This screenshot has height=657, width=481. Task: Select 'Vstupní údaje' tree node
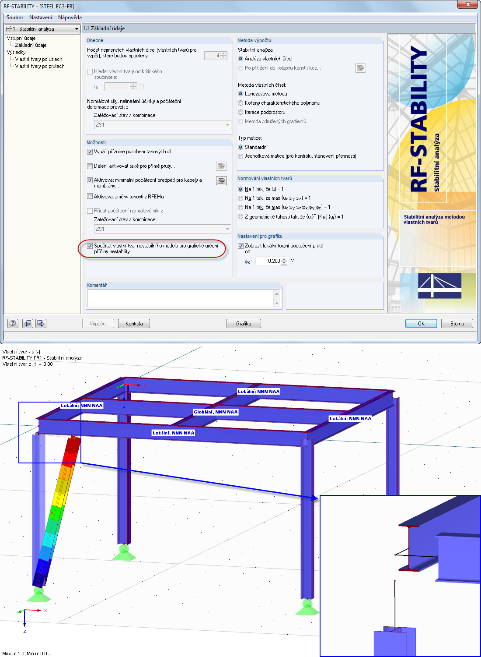pyautogui.click(x=21, y=38)
